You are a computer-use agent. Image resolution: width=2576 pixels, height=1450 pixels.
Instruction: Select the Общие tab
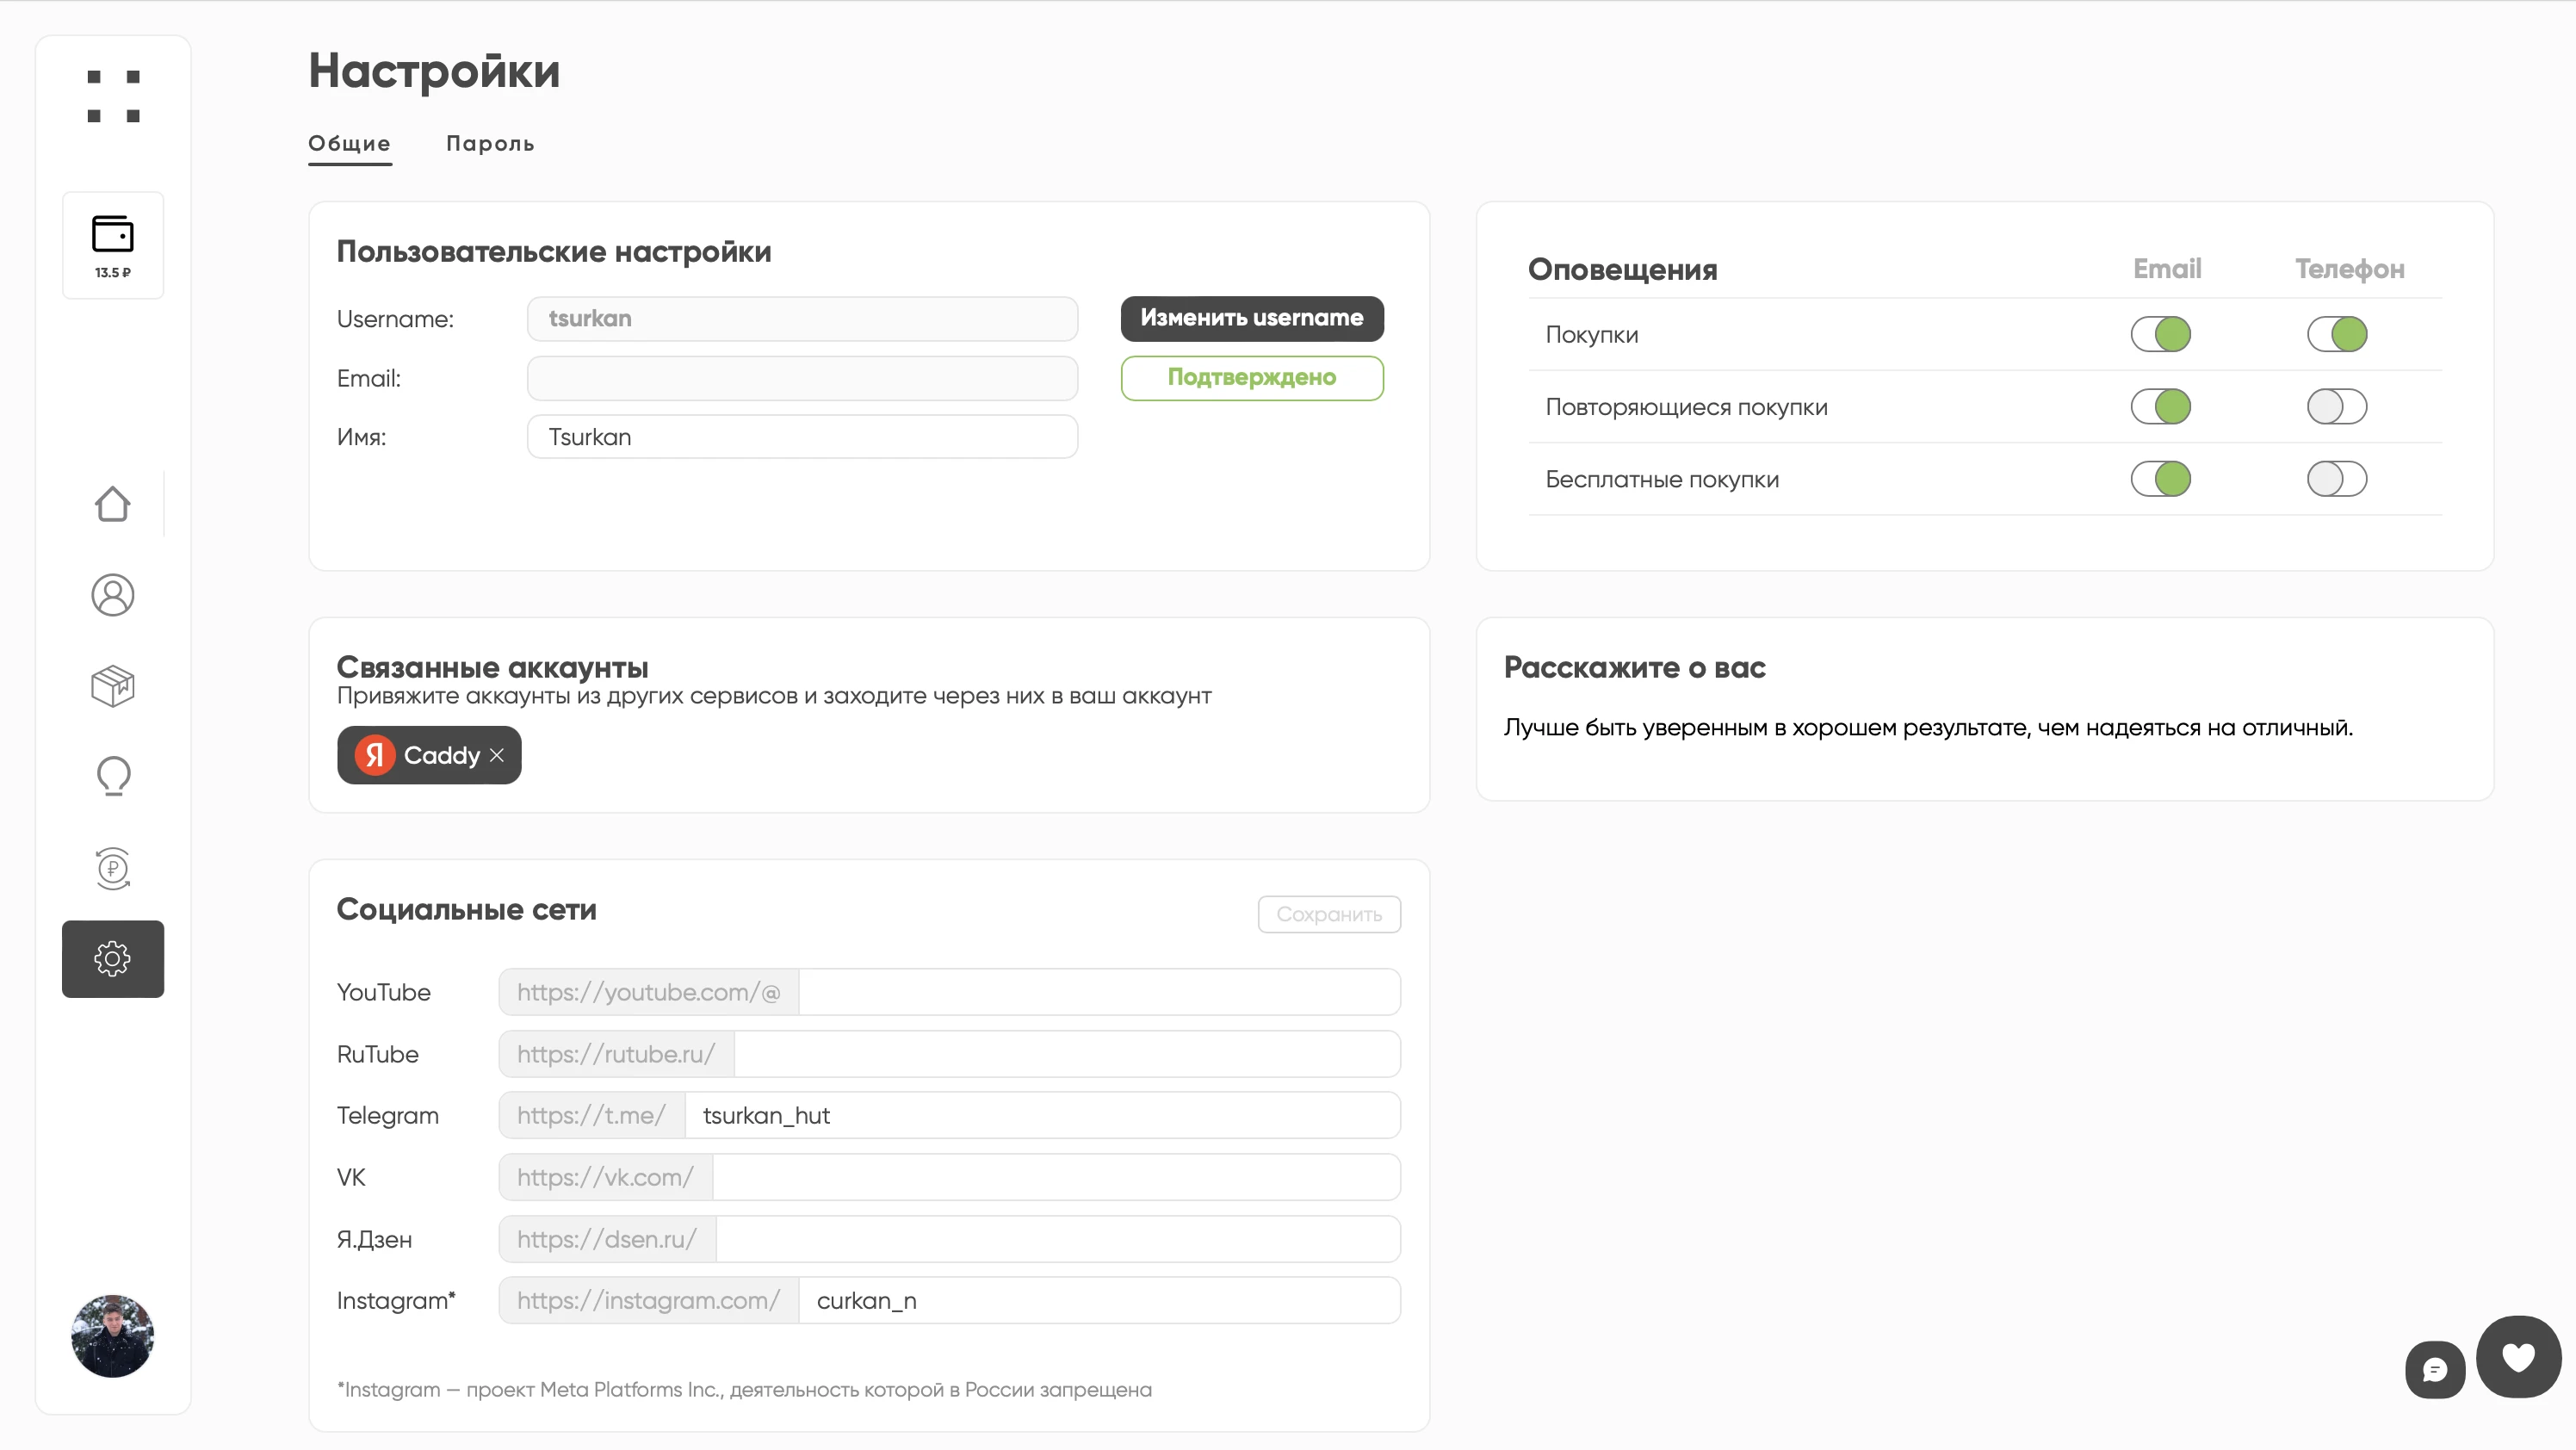(x=349, y=144)
